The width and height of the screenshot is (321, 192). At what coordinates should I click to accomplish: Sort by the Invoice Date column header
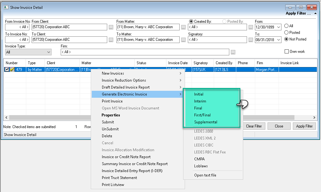point(178,63)
